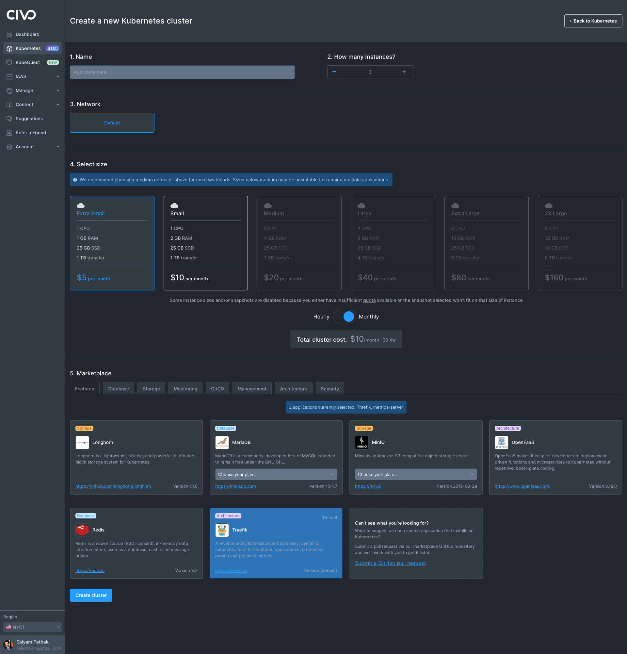The height and width of the screenshot is (654, 627).
Task: Open MariaDB Choose your plan dropdown
Action: point(276,474)
